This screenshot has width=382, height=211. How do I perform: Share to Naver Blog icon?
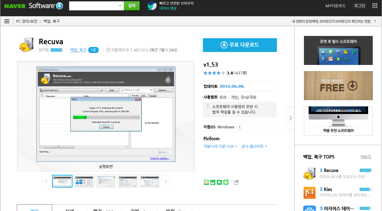[x=206, y=182]
